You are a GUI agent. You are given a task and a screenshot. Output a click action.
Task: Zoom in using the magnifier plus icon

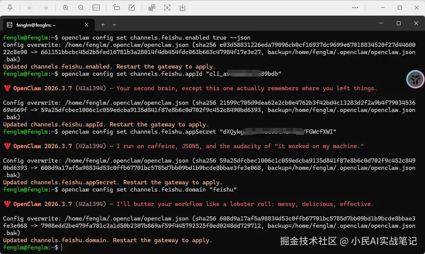[x=66, y=8]
